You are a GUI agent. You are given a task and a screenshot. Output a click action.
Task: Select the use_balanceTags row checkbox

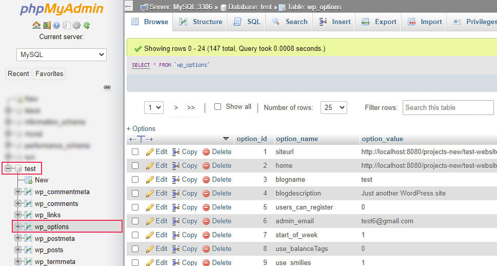tap(135, 249)
